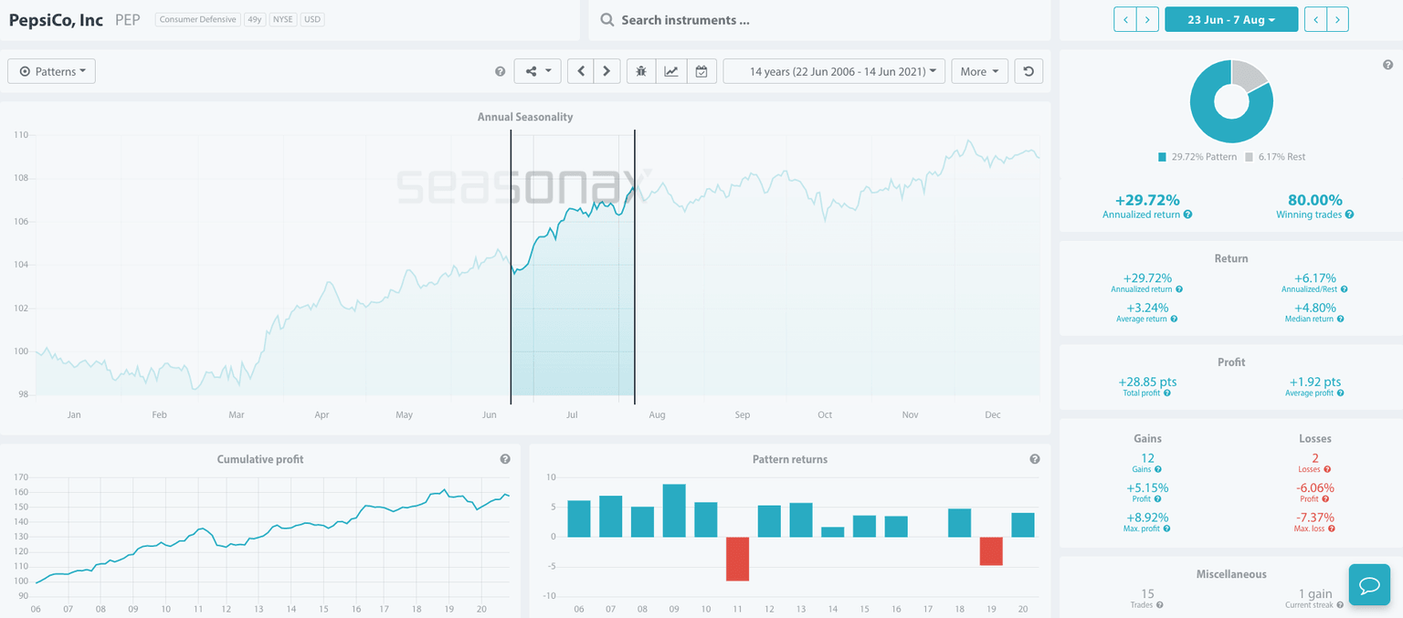This screenshot has width=1403, height=618.
Task: Click the reset circular arrow button
Action: 1029,71
